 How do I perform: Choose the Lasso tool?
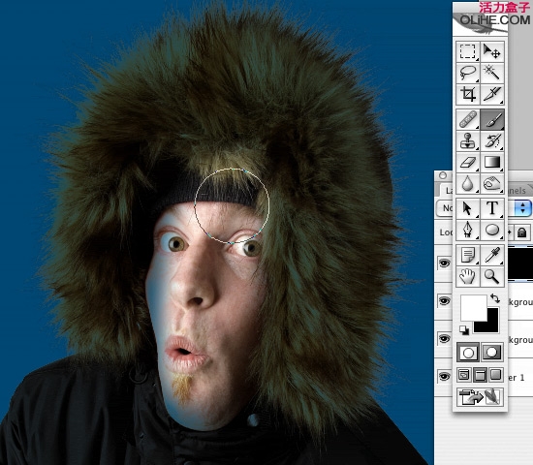tap(468, 73)
